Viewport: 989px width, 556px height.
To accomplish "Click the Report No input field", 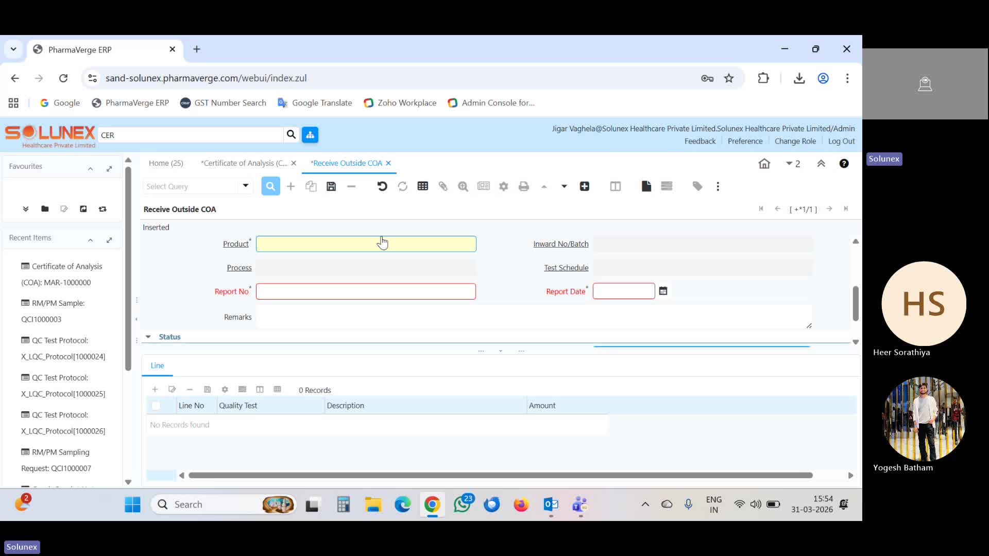I will (x=366, y=291).
